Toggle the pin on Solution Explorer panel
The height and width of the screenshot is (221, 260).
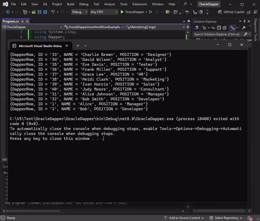click(x=245, y=21)
